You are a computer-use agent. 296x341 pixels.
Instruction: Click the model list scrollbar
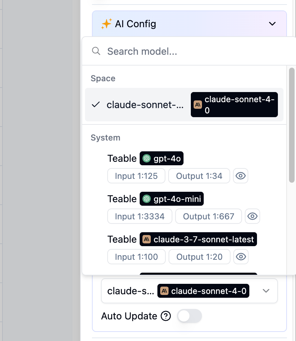click(x=292, y=125)
